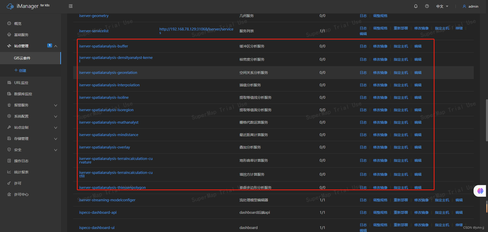The height and width of the screenshot is (232, 488).
Task: Collapse the sidebar with the menu fold icon
Action: 71,6
